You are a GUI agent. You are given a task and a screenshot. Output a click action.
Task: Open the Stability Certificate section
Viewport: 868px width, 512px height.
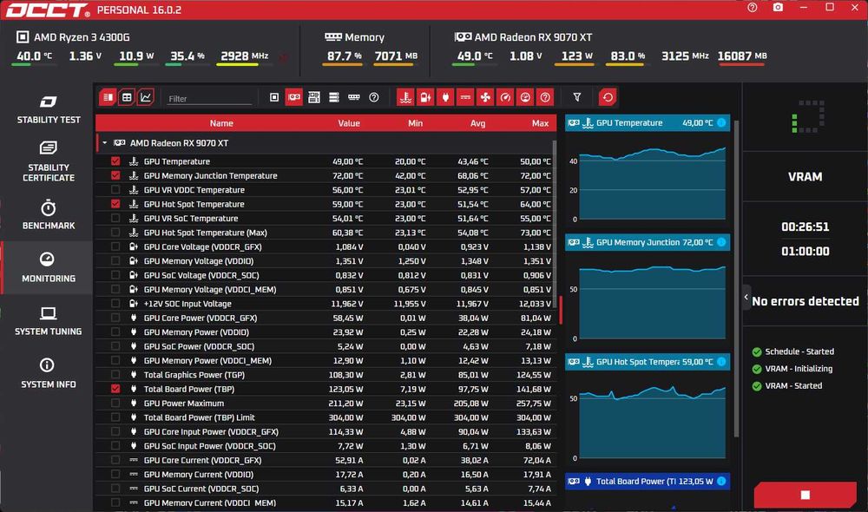[48, 161]
